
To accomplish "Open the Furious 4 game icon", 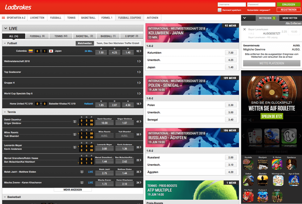I will coord(263,197).
